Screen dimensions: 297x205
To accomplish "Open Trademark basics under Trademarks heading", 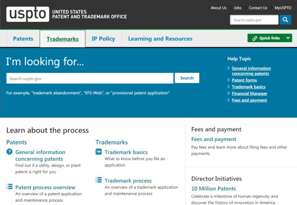I will tap(126, 152).
